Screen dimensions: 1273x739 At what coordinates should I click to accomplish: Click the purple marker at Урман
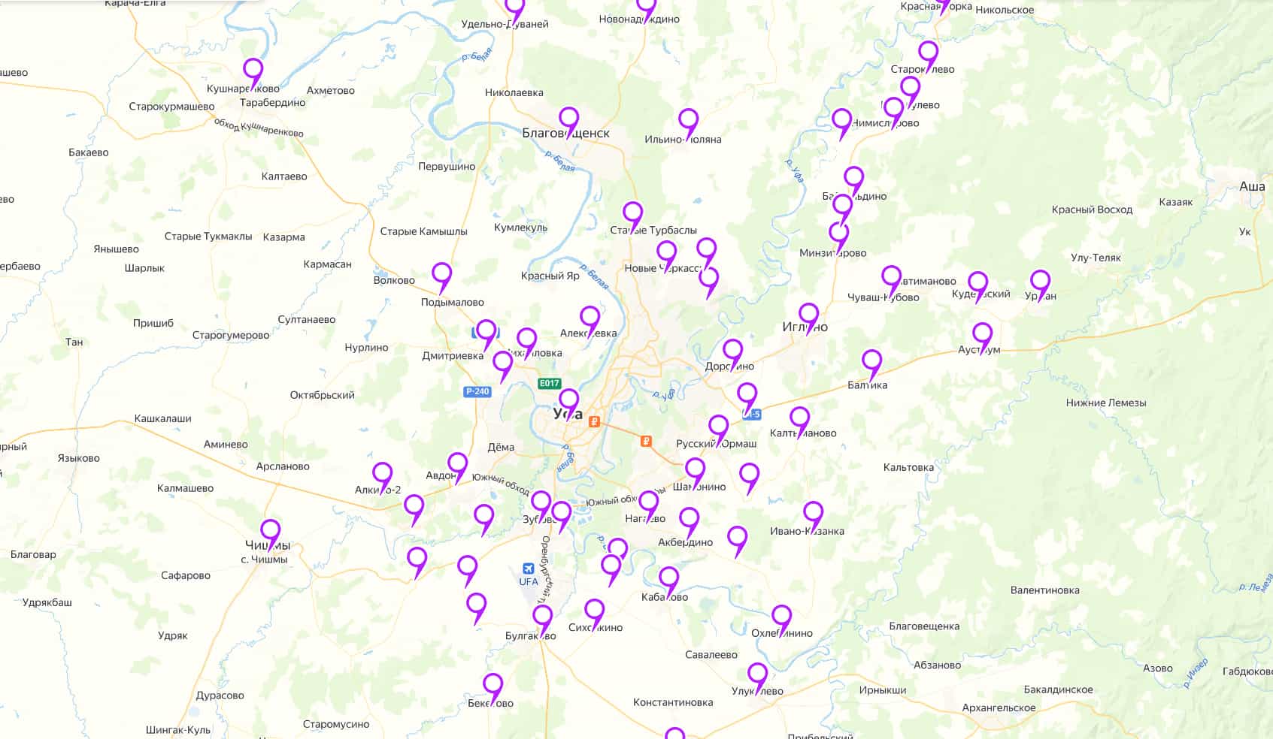click(x=1041, y=285)
